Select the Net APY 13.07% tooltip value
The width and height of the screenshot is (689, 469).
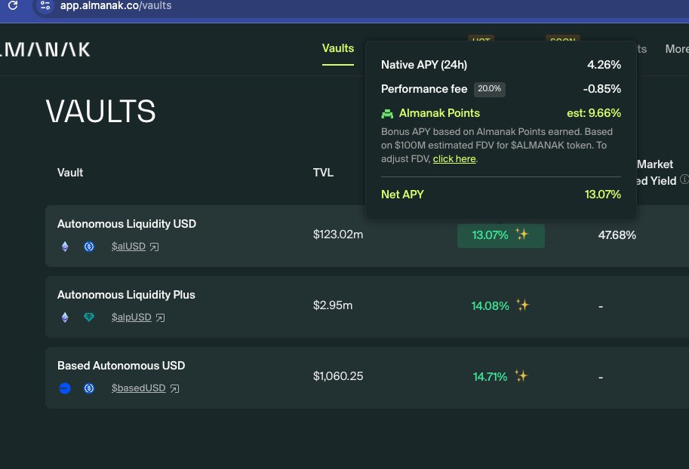click(603, 195)
